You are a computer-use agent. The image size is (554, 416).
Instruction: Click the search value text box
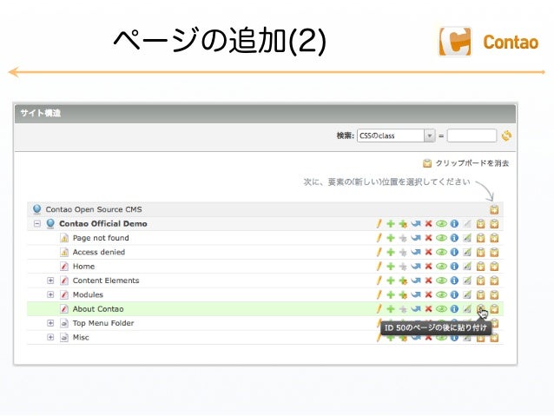(472, 135)
